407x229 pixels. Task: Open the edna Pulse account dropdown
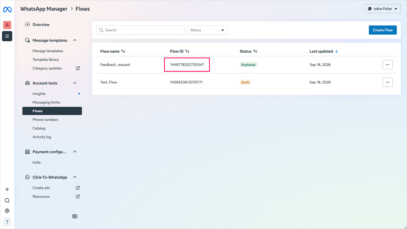tap(383, 9)
